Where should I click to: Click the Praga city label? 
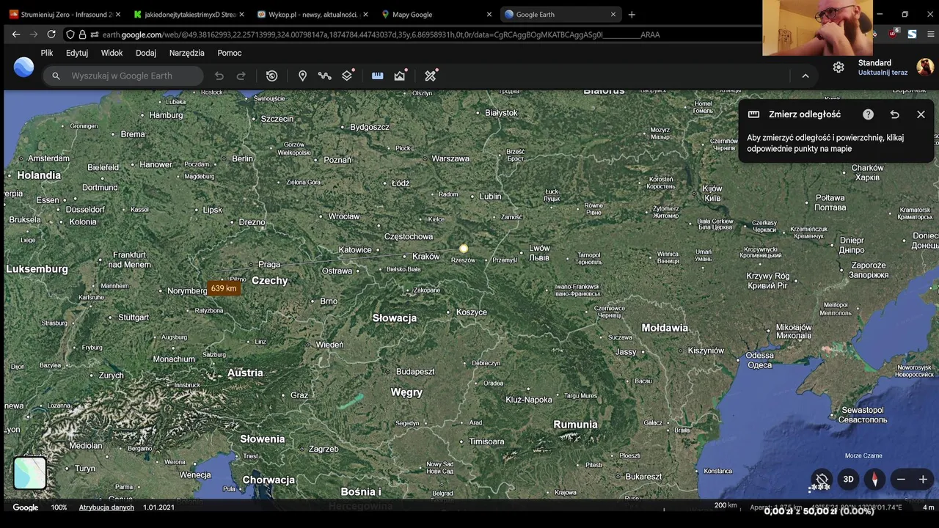[269, 265]
